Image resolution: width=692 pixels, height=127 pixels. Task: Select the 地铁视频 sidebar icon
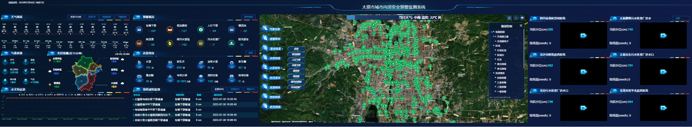[x=265, y=96]
